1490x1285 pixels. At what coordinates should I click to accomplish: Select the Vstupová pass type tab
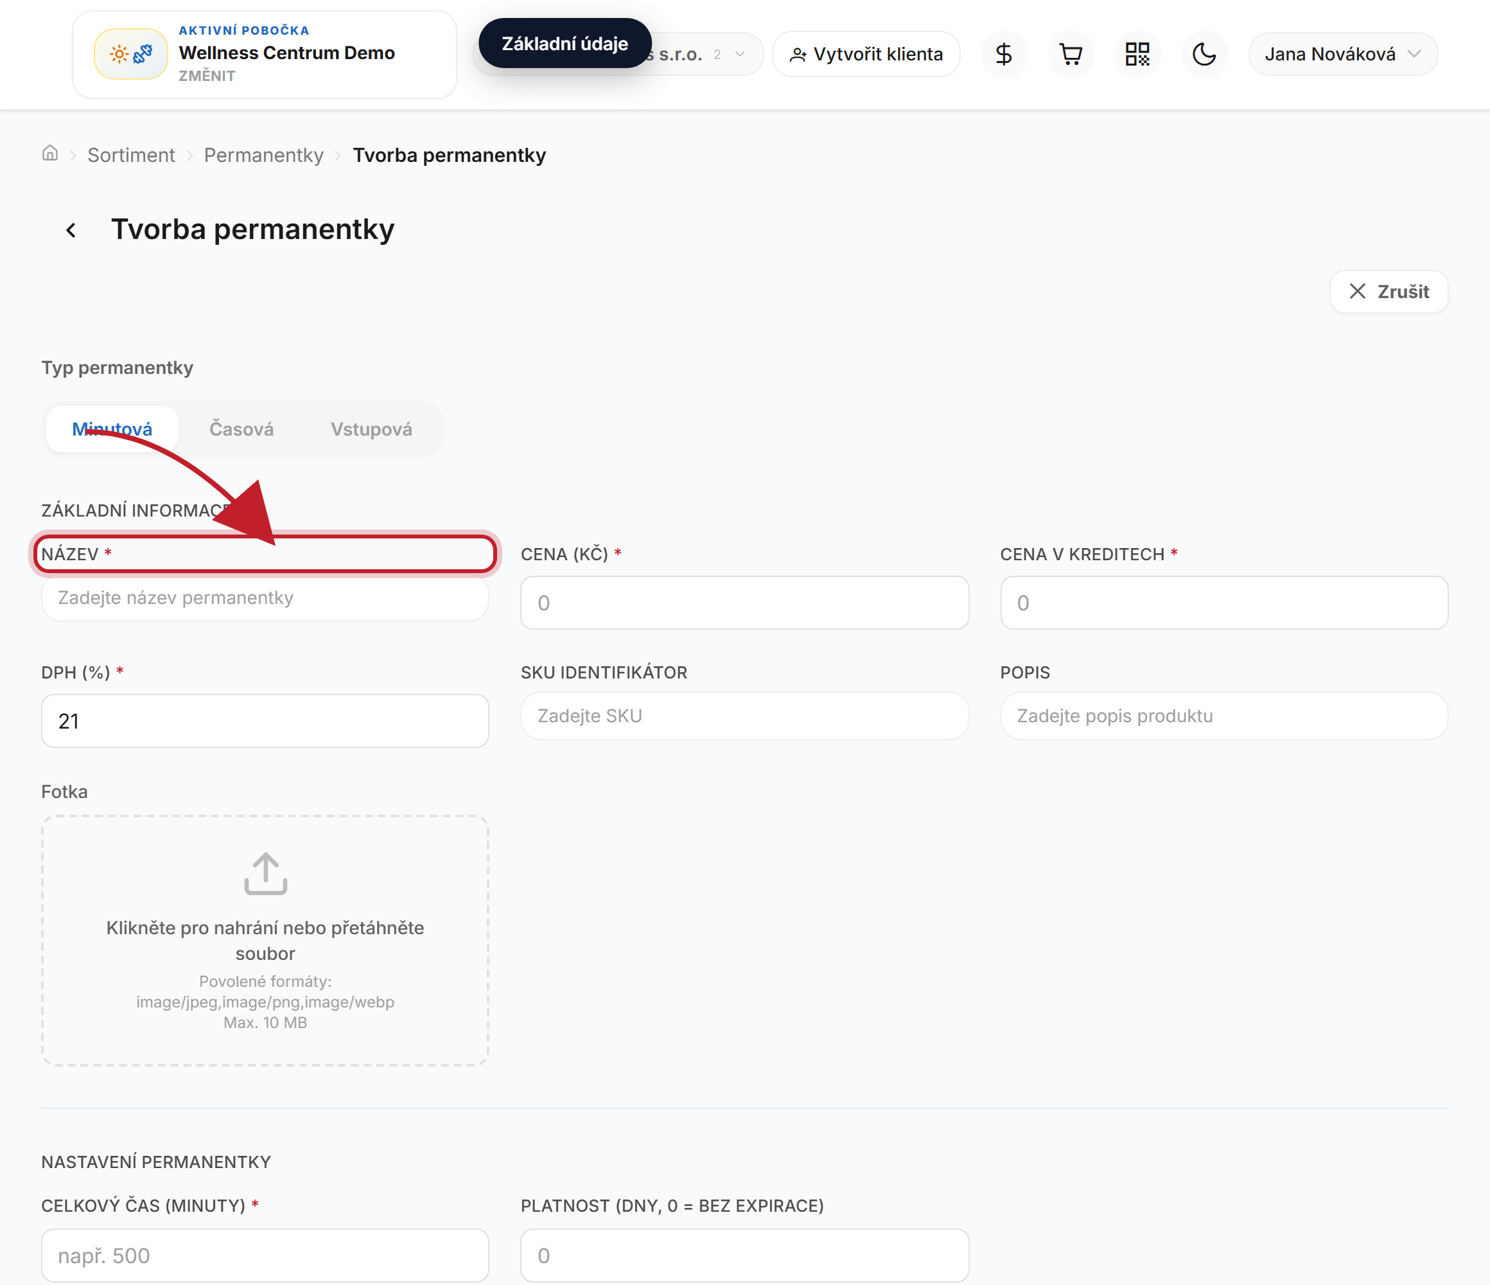point(372,430)
